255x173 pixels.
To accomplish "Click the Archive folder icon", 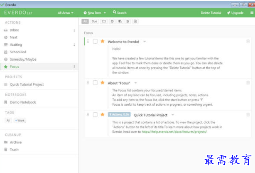I will click(6, 142).
